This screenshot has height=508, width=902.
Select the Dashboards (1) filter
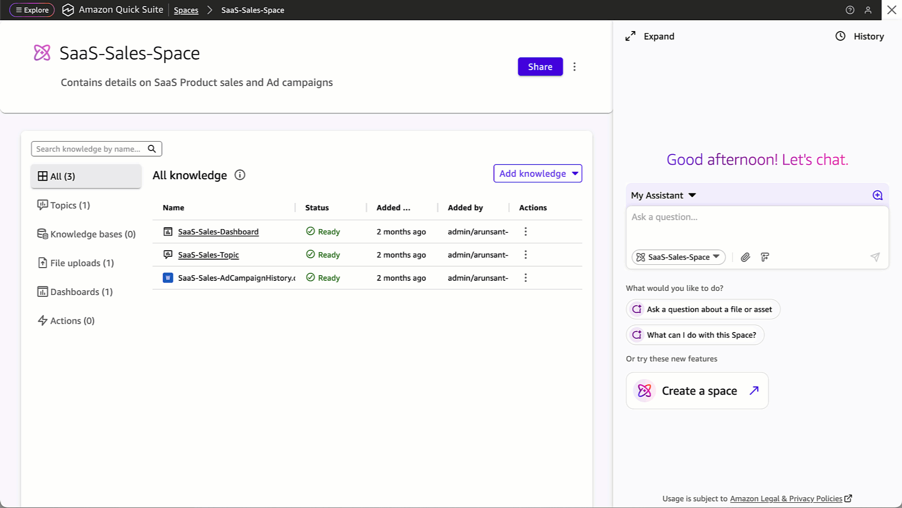[81, 292]
